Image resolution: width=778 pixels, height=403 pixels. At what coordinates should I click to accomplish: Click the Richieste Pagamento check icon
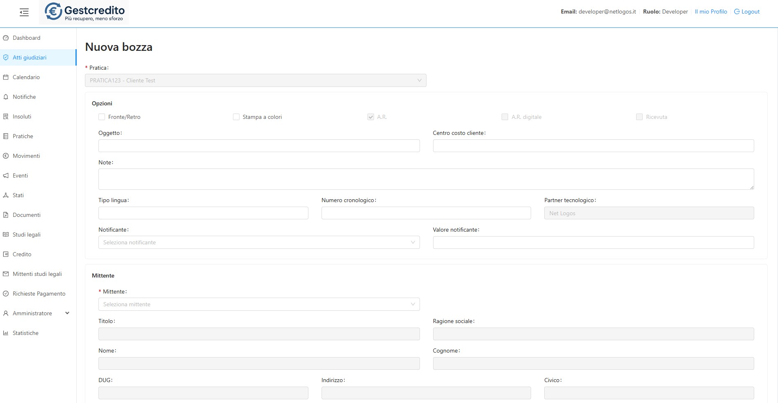[6, 294]
